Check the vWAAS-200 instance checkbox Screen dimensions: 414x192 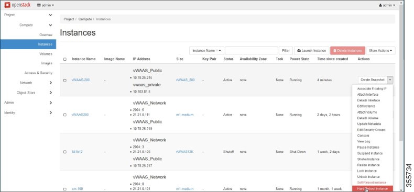tap(65, 80)
